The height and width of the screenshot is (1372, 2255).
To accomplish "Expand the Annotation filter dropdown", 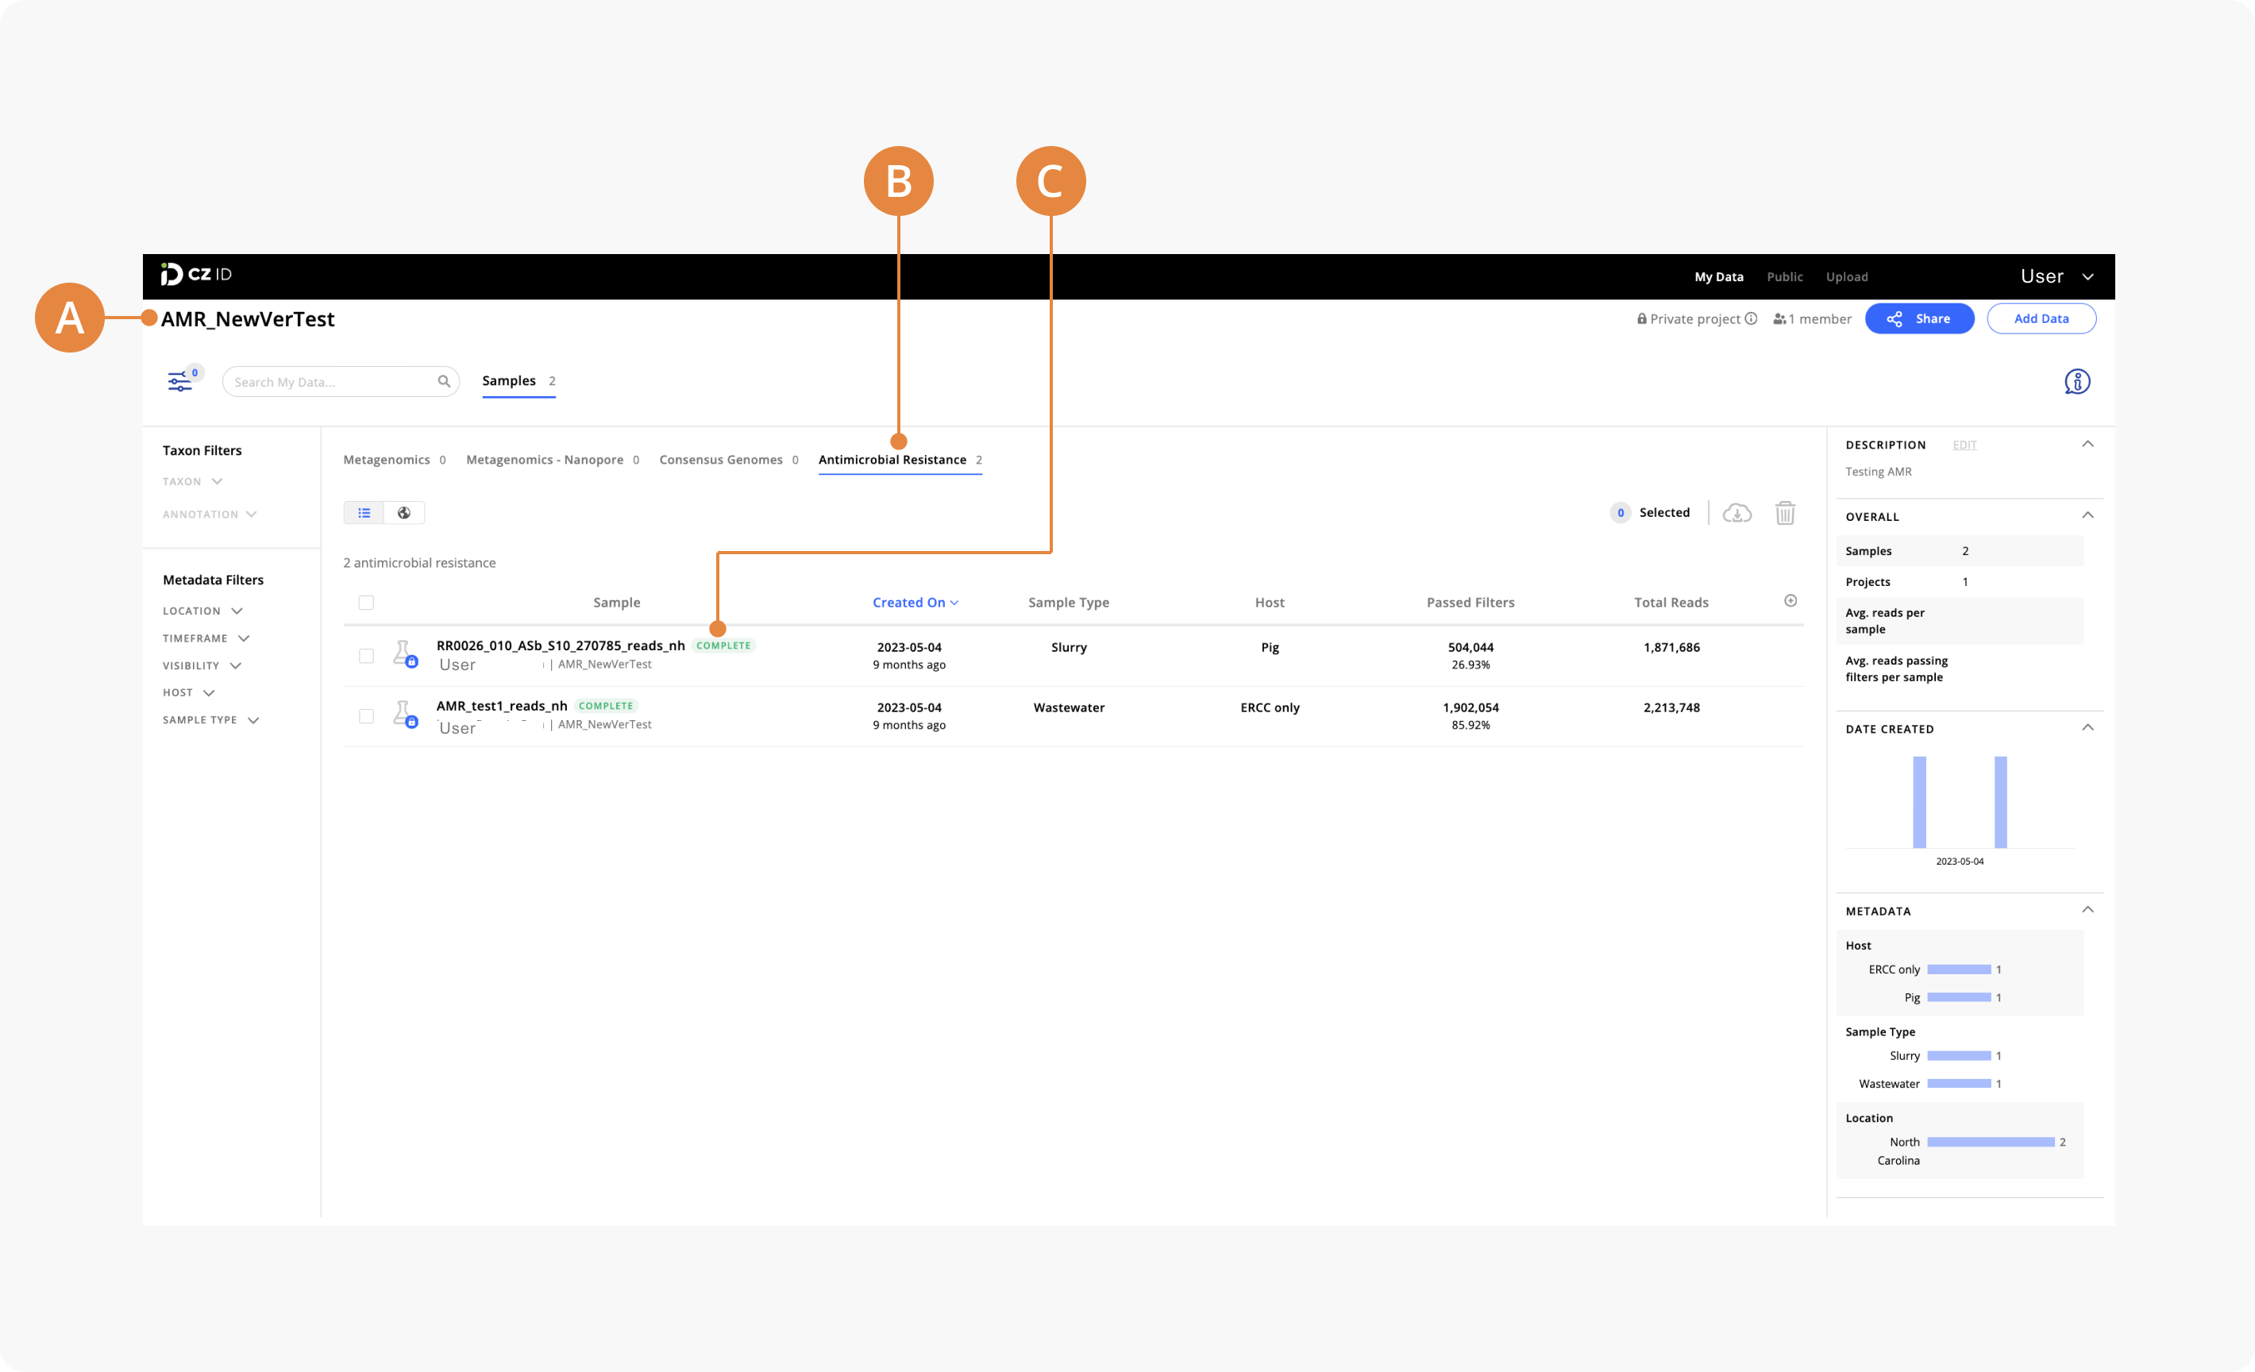I will click(210, 514).
